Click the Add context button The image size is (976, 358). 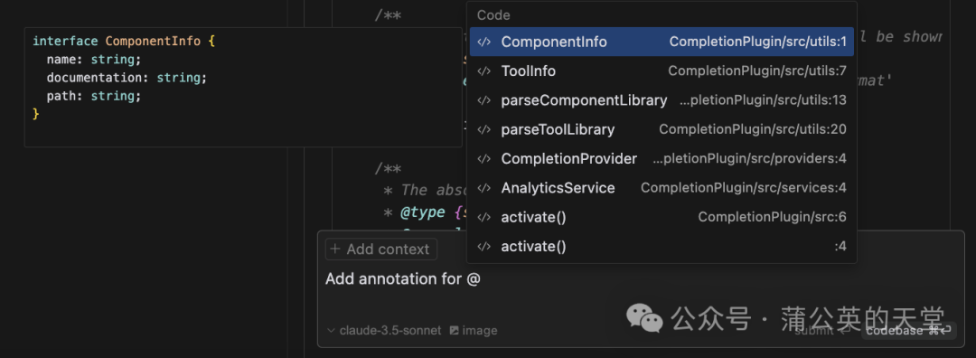point(381,249)
